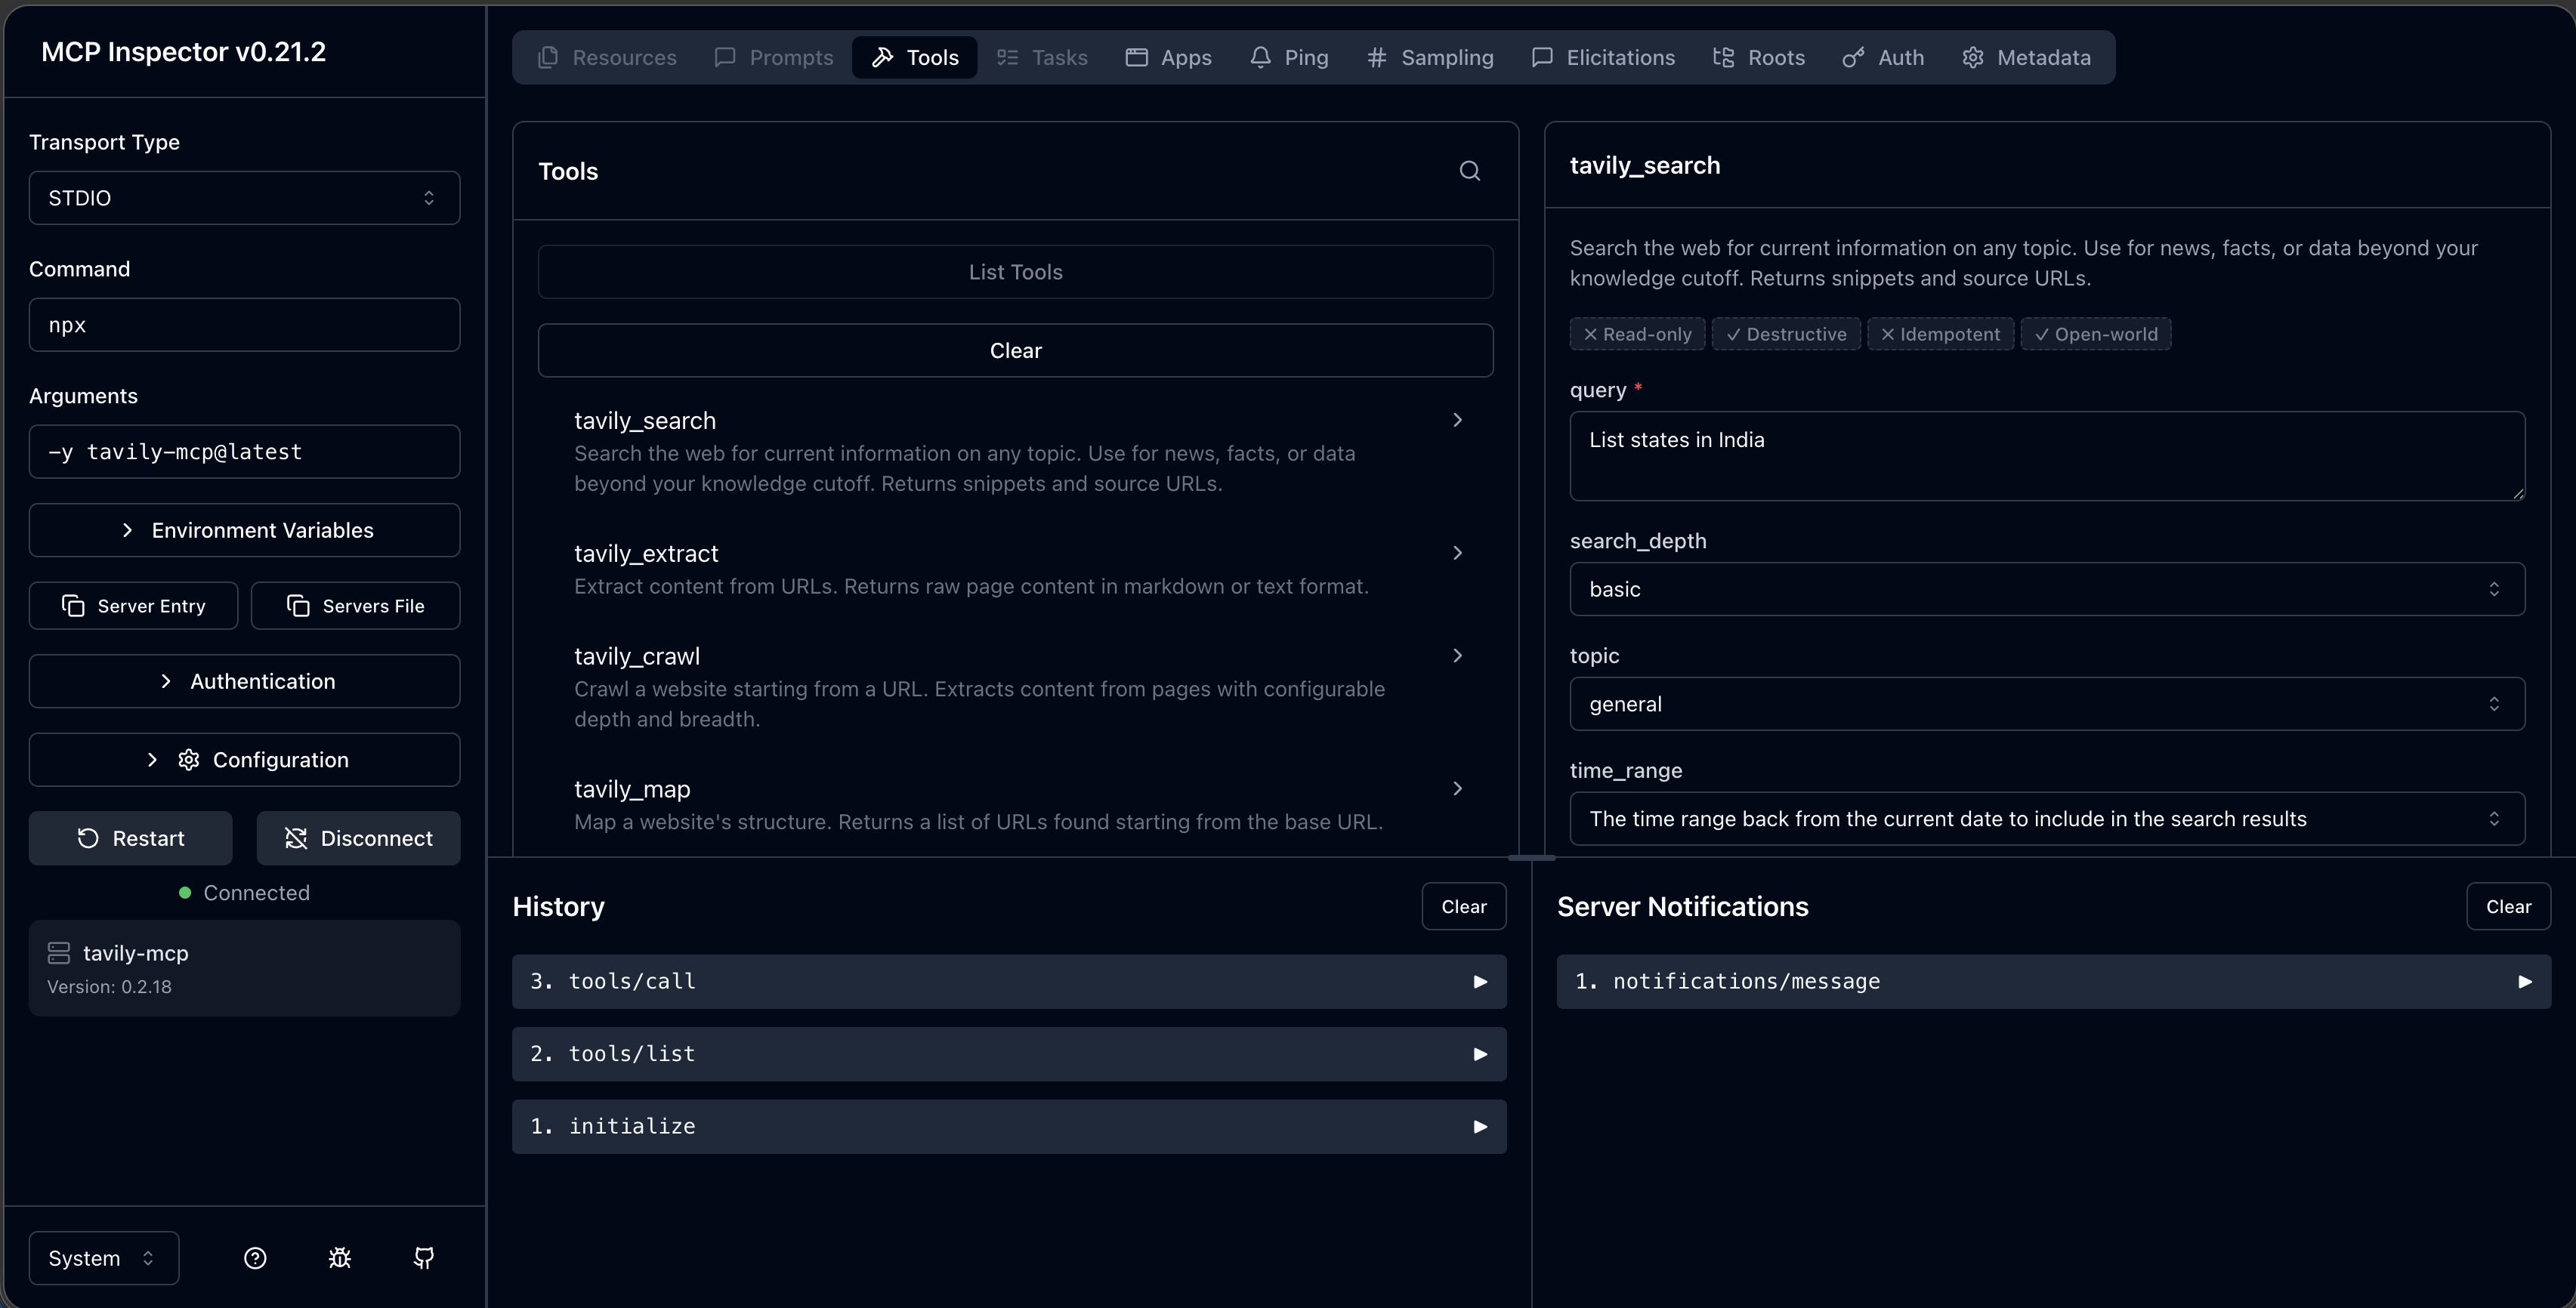The width and height of the screenshot is (2576, 1308).
Task: Open the Sampling tab
Action: click(1430, 58)
